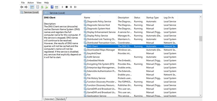Click the gear icon beside Embedded Mode
The image size is (217, 101).
click(85, 60)
